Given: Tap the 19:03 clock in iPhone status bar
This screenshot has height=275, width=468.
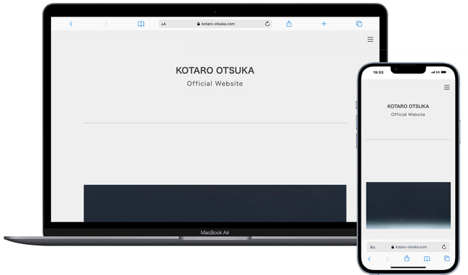Looking at the screenshot, I should tap(378, 73).
